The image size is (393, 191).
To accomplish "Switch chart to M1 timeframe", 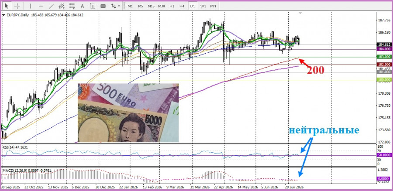I will tap(130, 6).
